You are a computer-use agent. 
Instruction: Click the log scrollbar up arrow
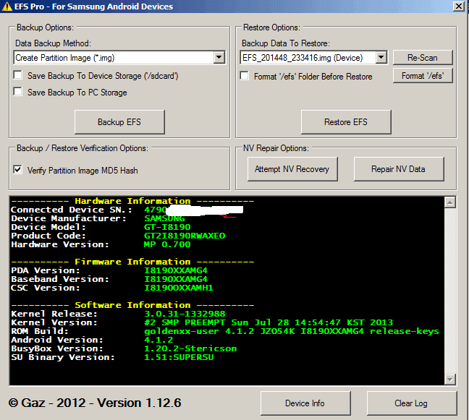(450, 202)
